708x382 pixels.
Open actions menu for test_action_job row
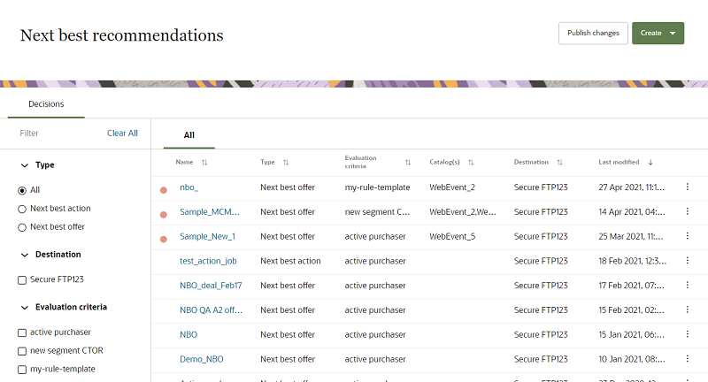pyautogui.click(x=688, y=261)
